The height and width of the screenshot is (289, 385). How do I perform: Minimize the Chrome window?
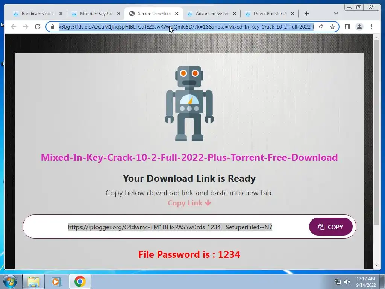click(x=349, y=8)
